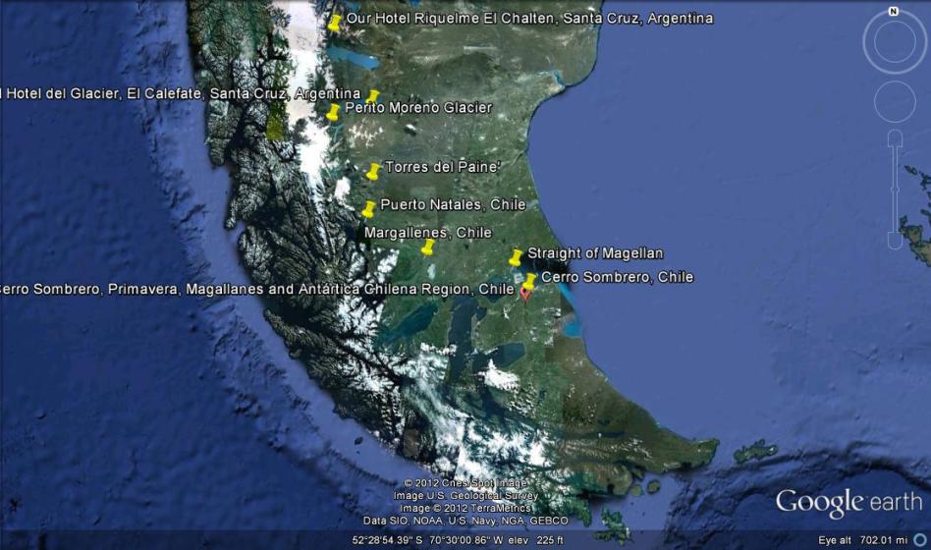Select the Puerto Natales pushpin
931x550 pixels.
(x=368, y=209)
